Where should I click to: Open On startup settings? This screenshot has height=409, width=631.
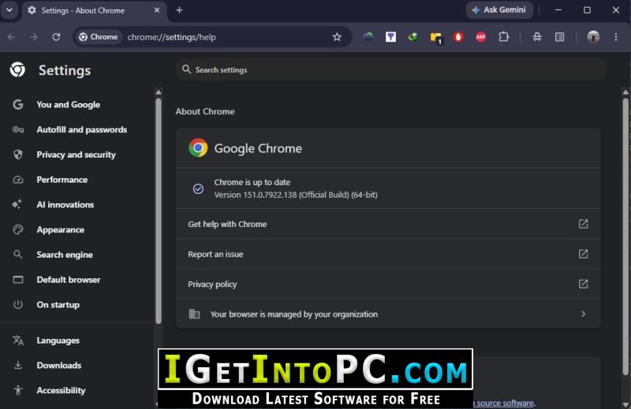coord(58,304)
